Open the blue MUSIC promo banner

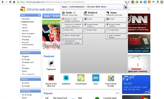[x=136, y=85]
